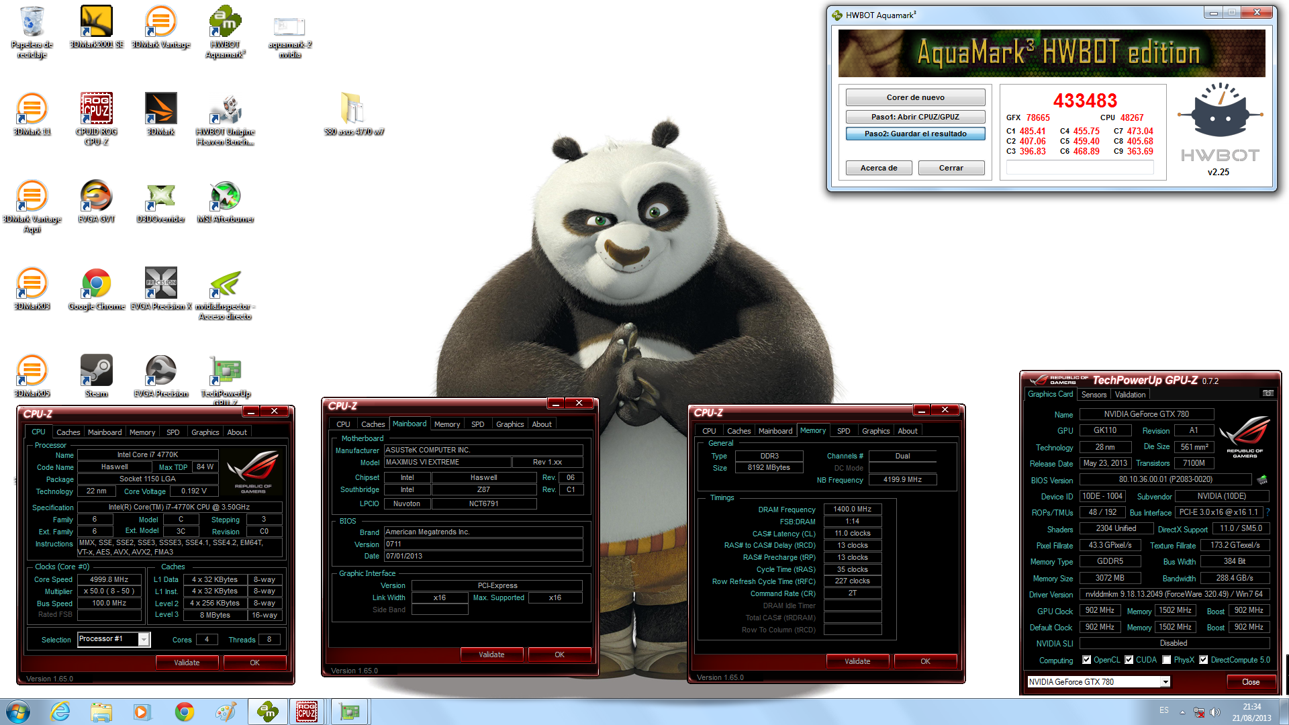1289x725 pixels.
Task: Switch to the Sensors tab in GPU-Z
Action: (x=1094, y=395)
